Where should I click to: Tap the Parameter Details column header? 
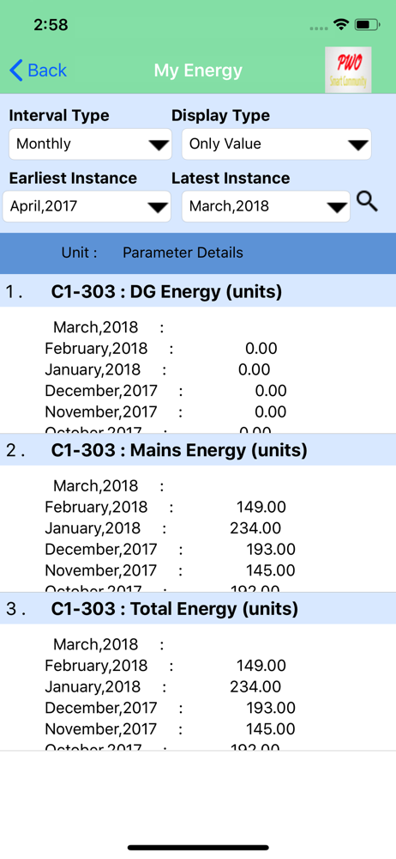coord(183,253)
